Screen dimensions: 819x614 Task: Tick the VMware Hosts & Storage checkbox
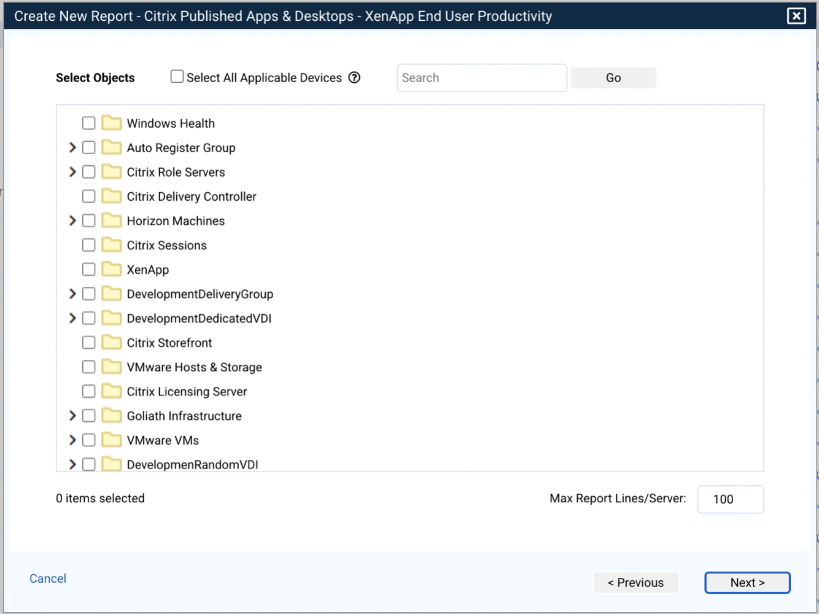(89, 367)
